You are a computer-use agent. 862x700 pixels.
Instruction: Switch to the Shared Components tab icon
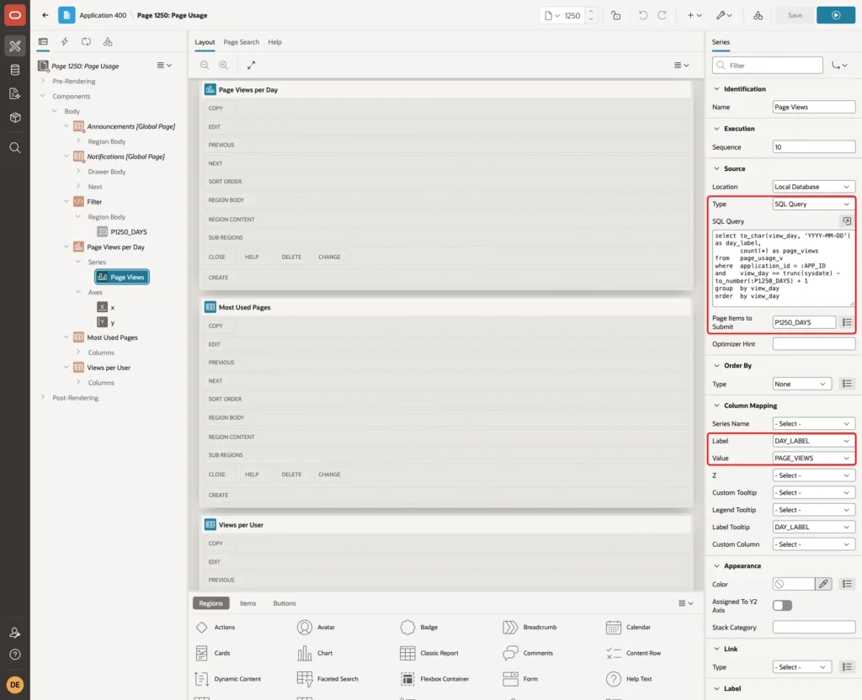108,42
